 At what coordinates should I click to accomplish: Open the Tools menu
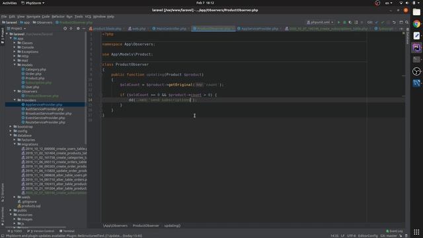click(x=79, y=17)
